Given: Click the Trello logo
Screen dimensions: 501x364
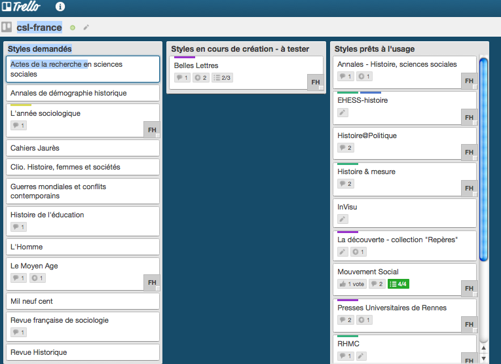Looking at the screenshot, I should coord(21,7).
